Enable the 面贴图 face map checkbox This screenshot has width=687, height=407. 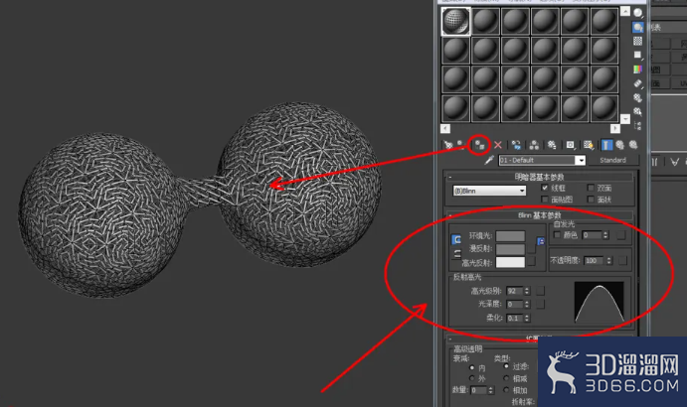click(545, 200)
